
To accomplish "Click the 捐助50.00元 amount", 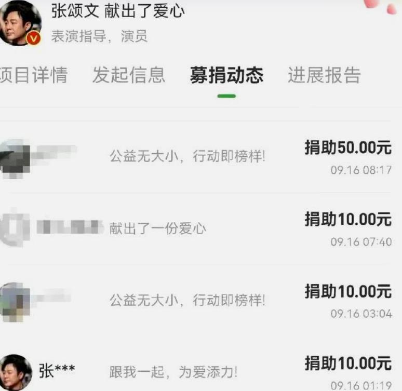I will (348, 147).
